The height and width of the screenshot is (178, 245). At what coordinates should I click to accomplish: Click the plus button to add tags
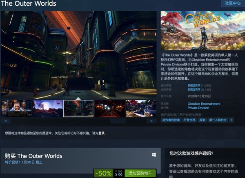pos(231,120)
